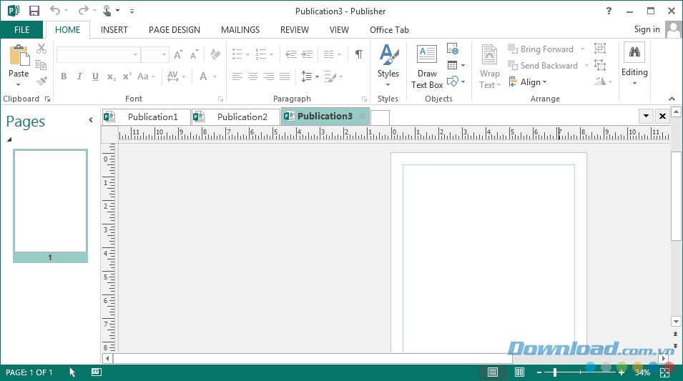Select single page view in status bar
Screen dimensions: 683x381
[493, 372]
